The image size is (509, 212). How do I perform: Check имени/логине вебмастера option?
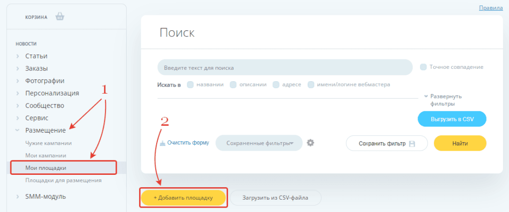311,85
